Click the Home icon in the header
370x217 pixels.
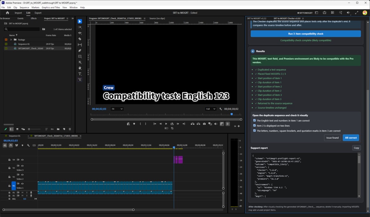(7, 13)
